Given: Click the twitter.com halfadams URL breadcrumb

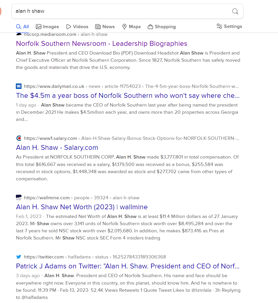Looking at the screenshot, I should point(95,257).
